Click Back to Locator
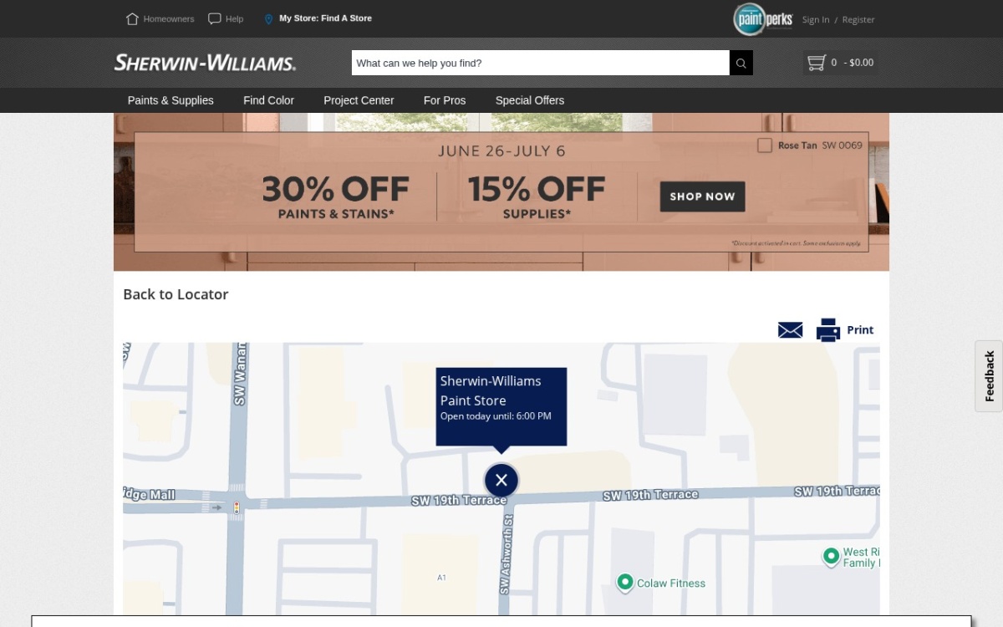 click(x=176, y=294)
